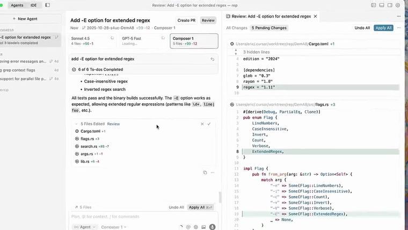Expand the 5 Files summary above input
408x230 pixels.
pyautogui.click(x=83, y=207)
